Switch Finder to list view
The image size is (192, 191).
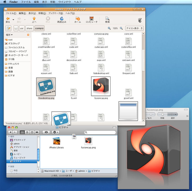click(x=27, y=132)
